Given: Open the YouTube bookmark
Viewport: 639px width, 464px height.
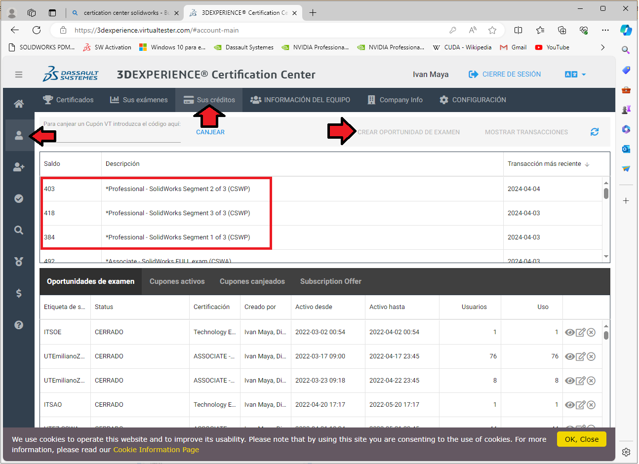Looking at the screenshot, I should pyautogui.click(x=552, y=47).
